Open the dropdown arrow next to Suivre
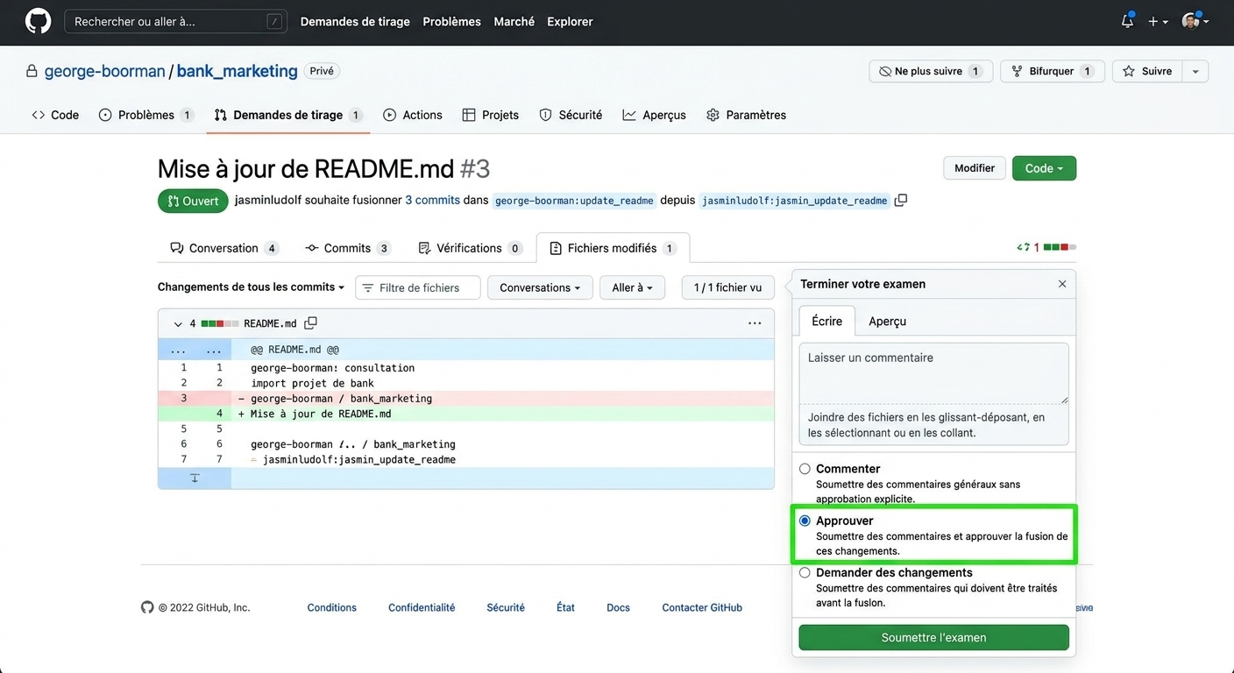Image resolution: width=1234 pixels, height=673 pixels. pos(1195,71)
